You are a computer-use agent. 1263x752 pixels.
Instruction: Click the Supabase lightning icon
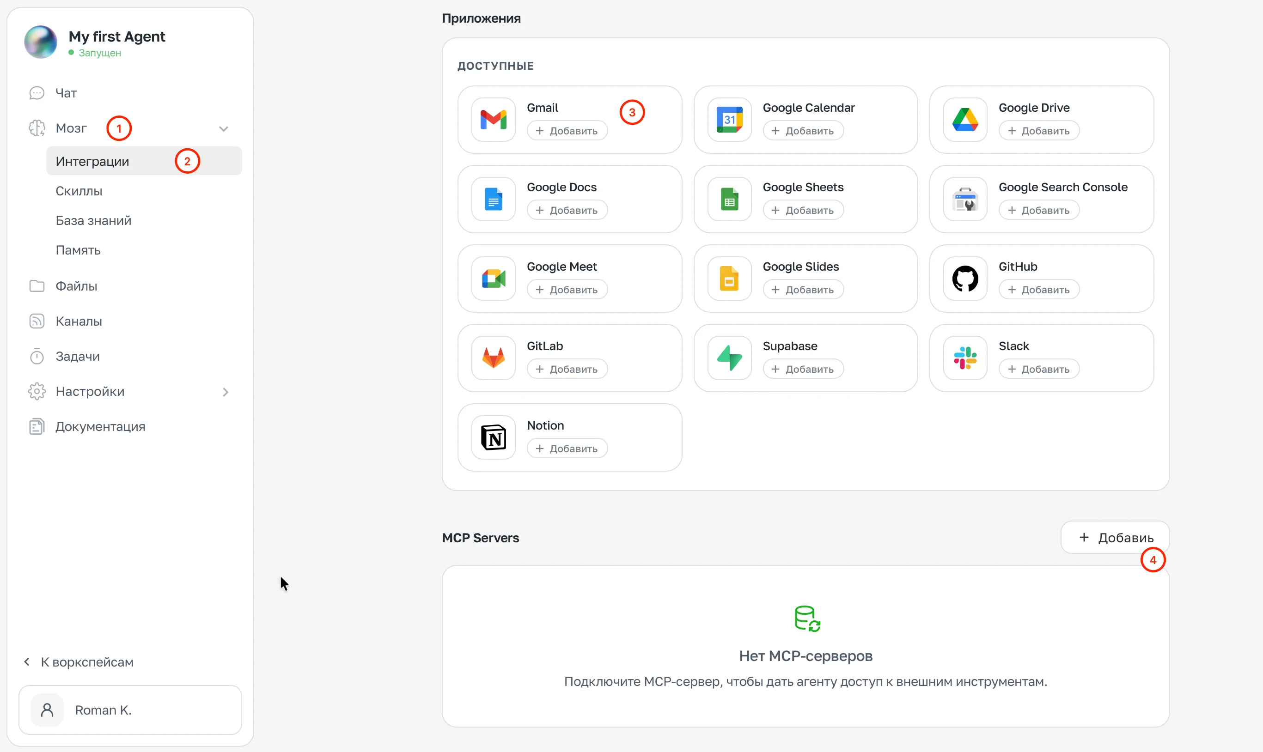729,358
